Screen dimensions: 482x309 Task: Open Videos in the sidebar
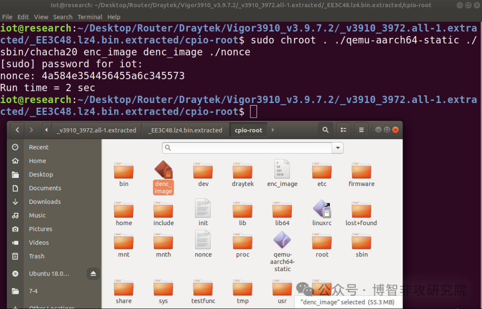(54, 243)
